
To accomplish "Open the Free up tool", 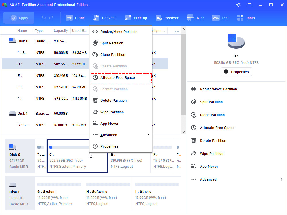I will pyautogui.click(x=136, y=18).
